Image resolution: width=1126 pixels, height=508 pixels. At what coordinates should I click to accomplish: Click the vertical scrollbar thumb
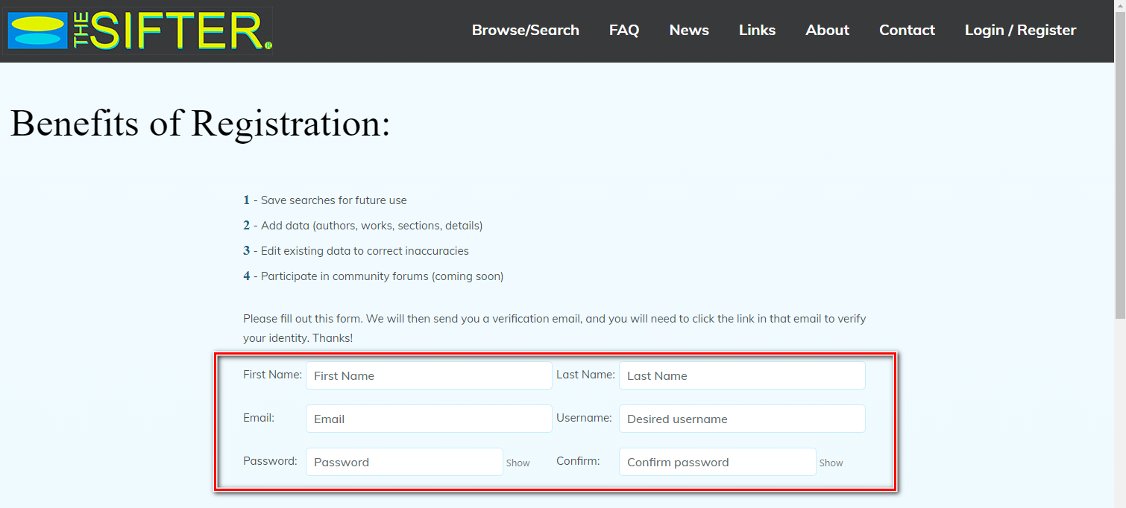pyautogui.click(x=1120, y=164)
